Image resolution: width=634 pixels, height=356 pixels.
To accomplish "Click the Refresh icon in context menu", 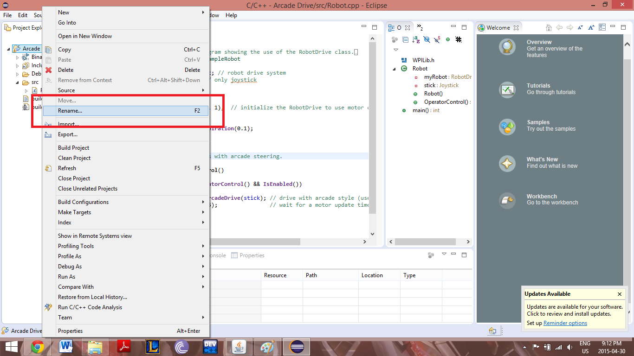I will pos(48,168).
